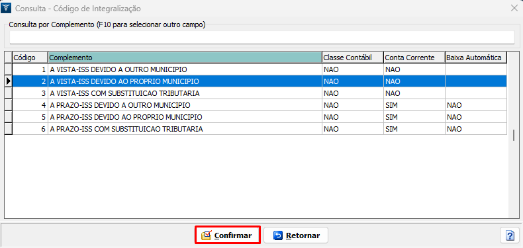This screenshot has width=523, height=248.
Task: Select row A PRAZO-ISS COM SUBSTITUICAO TRIBUTARIA
Action: 256,129
